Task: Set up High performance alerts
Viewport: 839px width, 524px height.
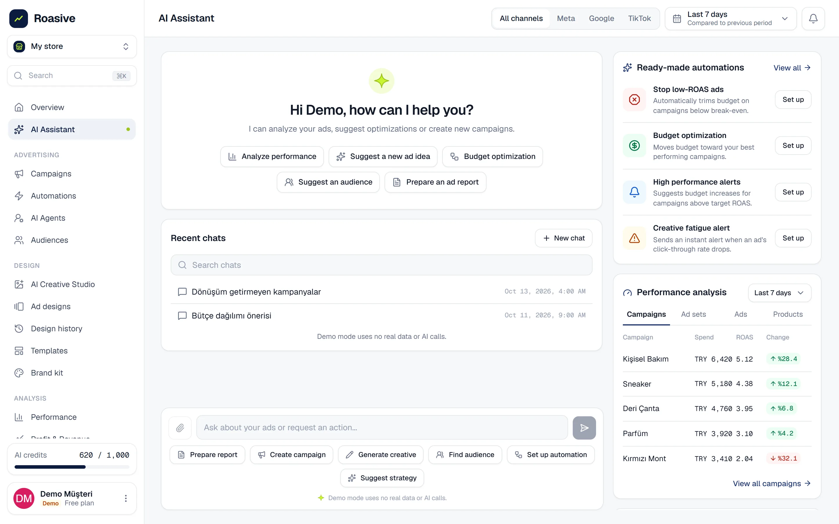Action: pos(793,192)
